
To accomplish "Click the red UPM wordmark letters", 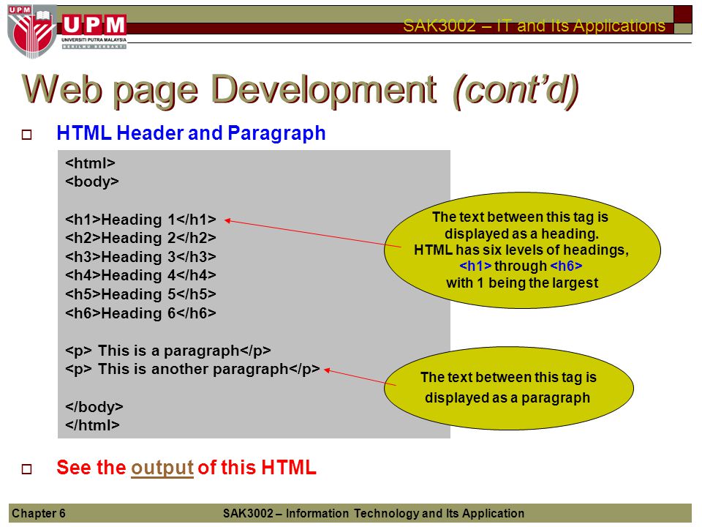I will coord(94,25).
